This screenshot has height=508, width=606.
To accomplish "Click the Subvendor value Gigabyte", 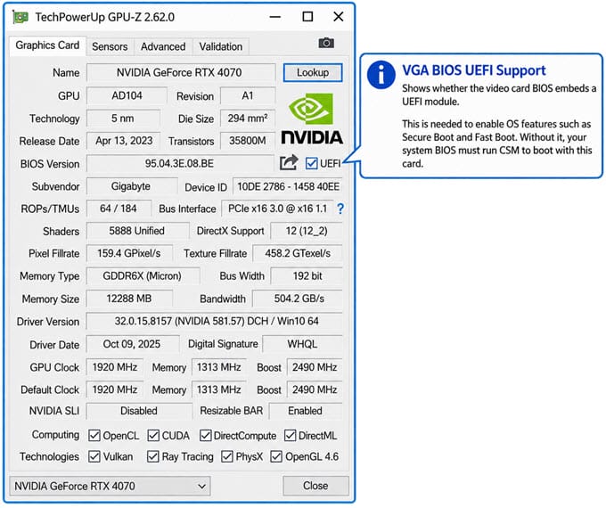I will (132, 186).
